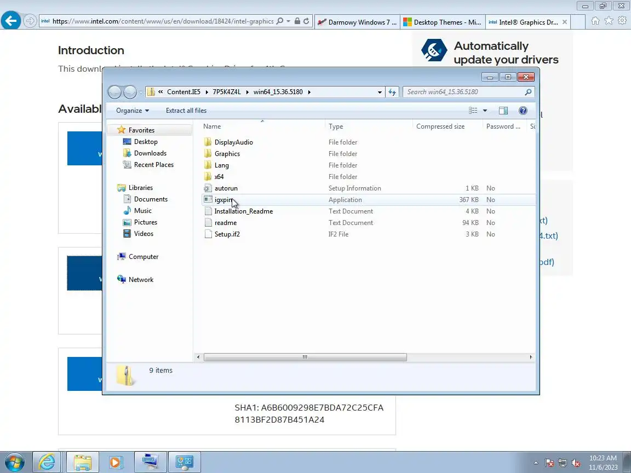Select Network in navigation pane
Image resolution: width=631 pixels, height=473 pixels.
coord(141,280)
